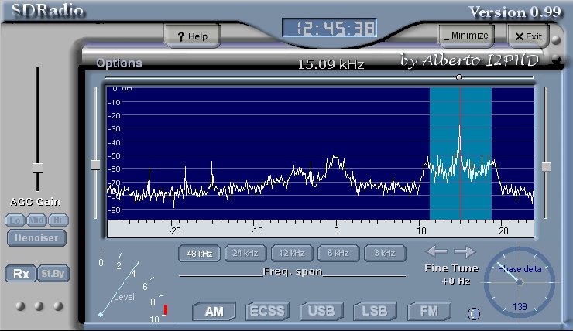Click the small circular C icon

474,313
